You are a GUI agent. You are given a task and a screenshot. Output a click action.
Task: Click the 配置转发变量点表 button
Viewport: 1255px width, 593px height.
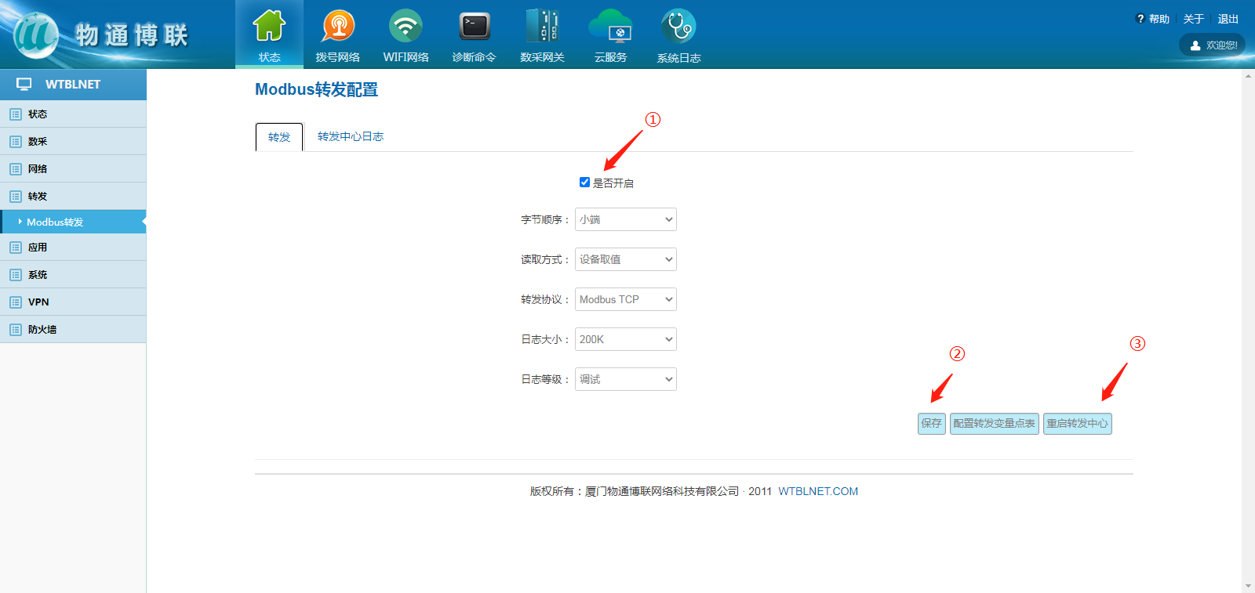click(x=994, y=424)
